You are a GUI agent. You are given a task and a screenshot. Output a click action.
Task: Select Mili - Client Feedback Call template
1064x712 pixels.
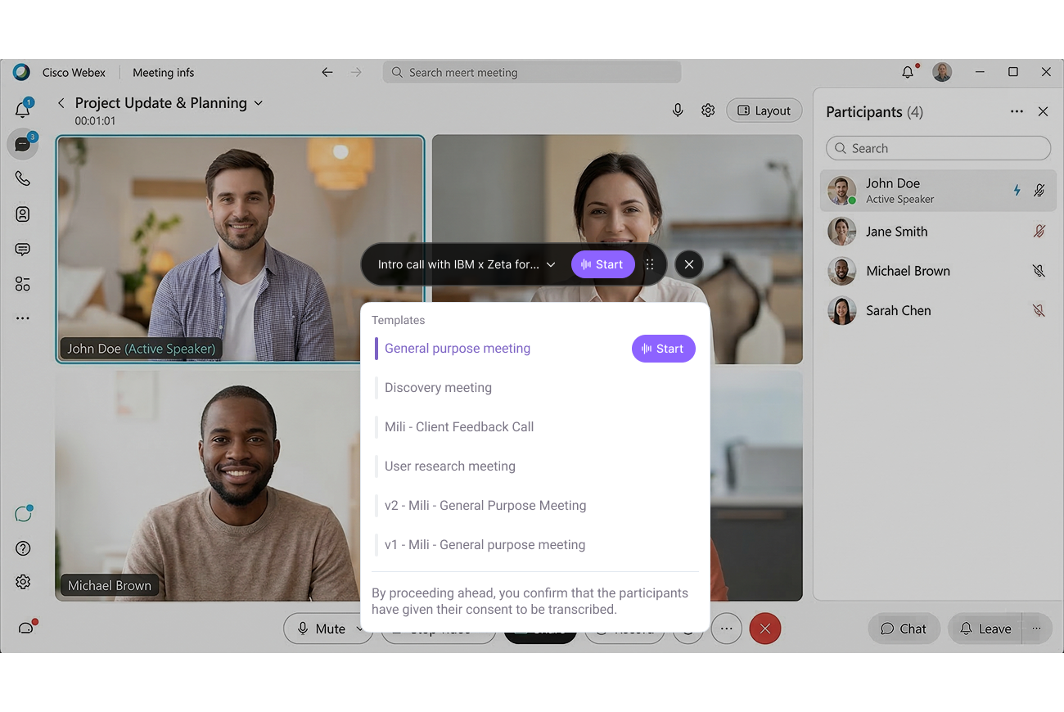pyautogui.click(x=458, y=427)
